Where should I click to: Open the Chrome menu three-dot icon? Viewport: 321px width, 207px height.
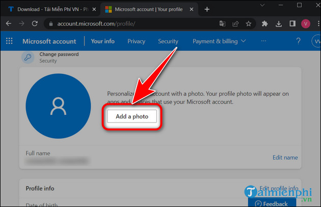[x=318, y=24]
